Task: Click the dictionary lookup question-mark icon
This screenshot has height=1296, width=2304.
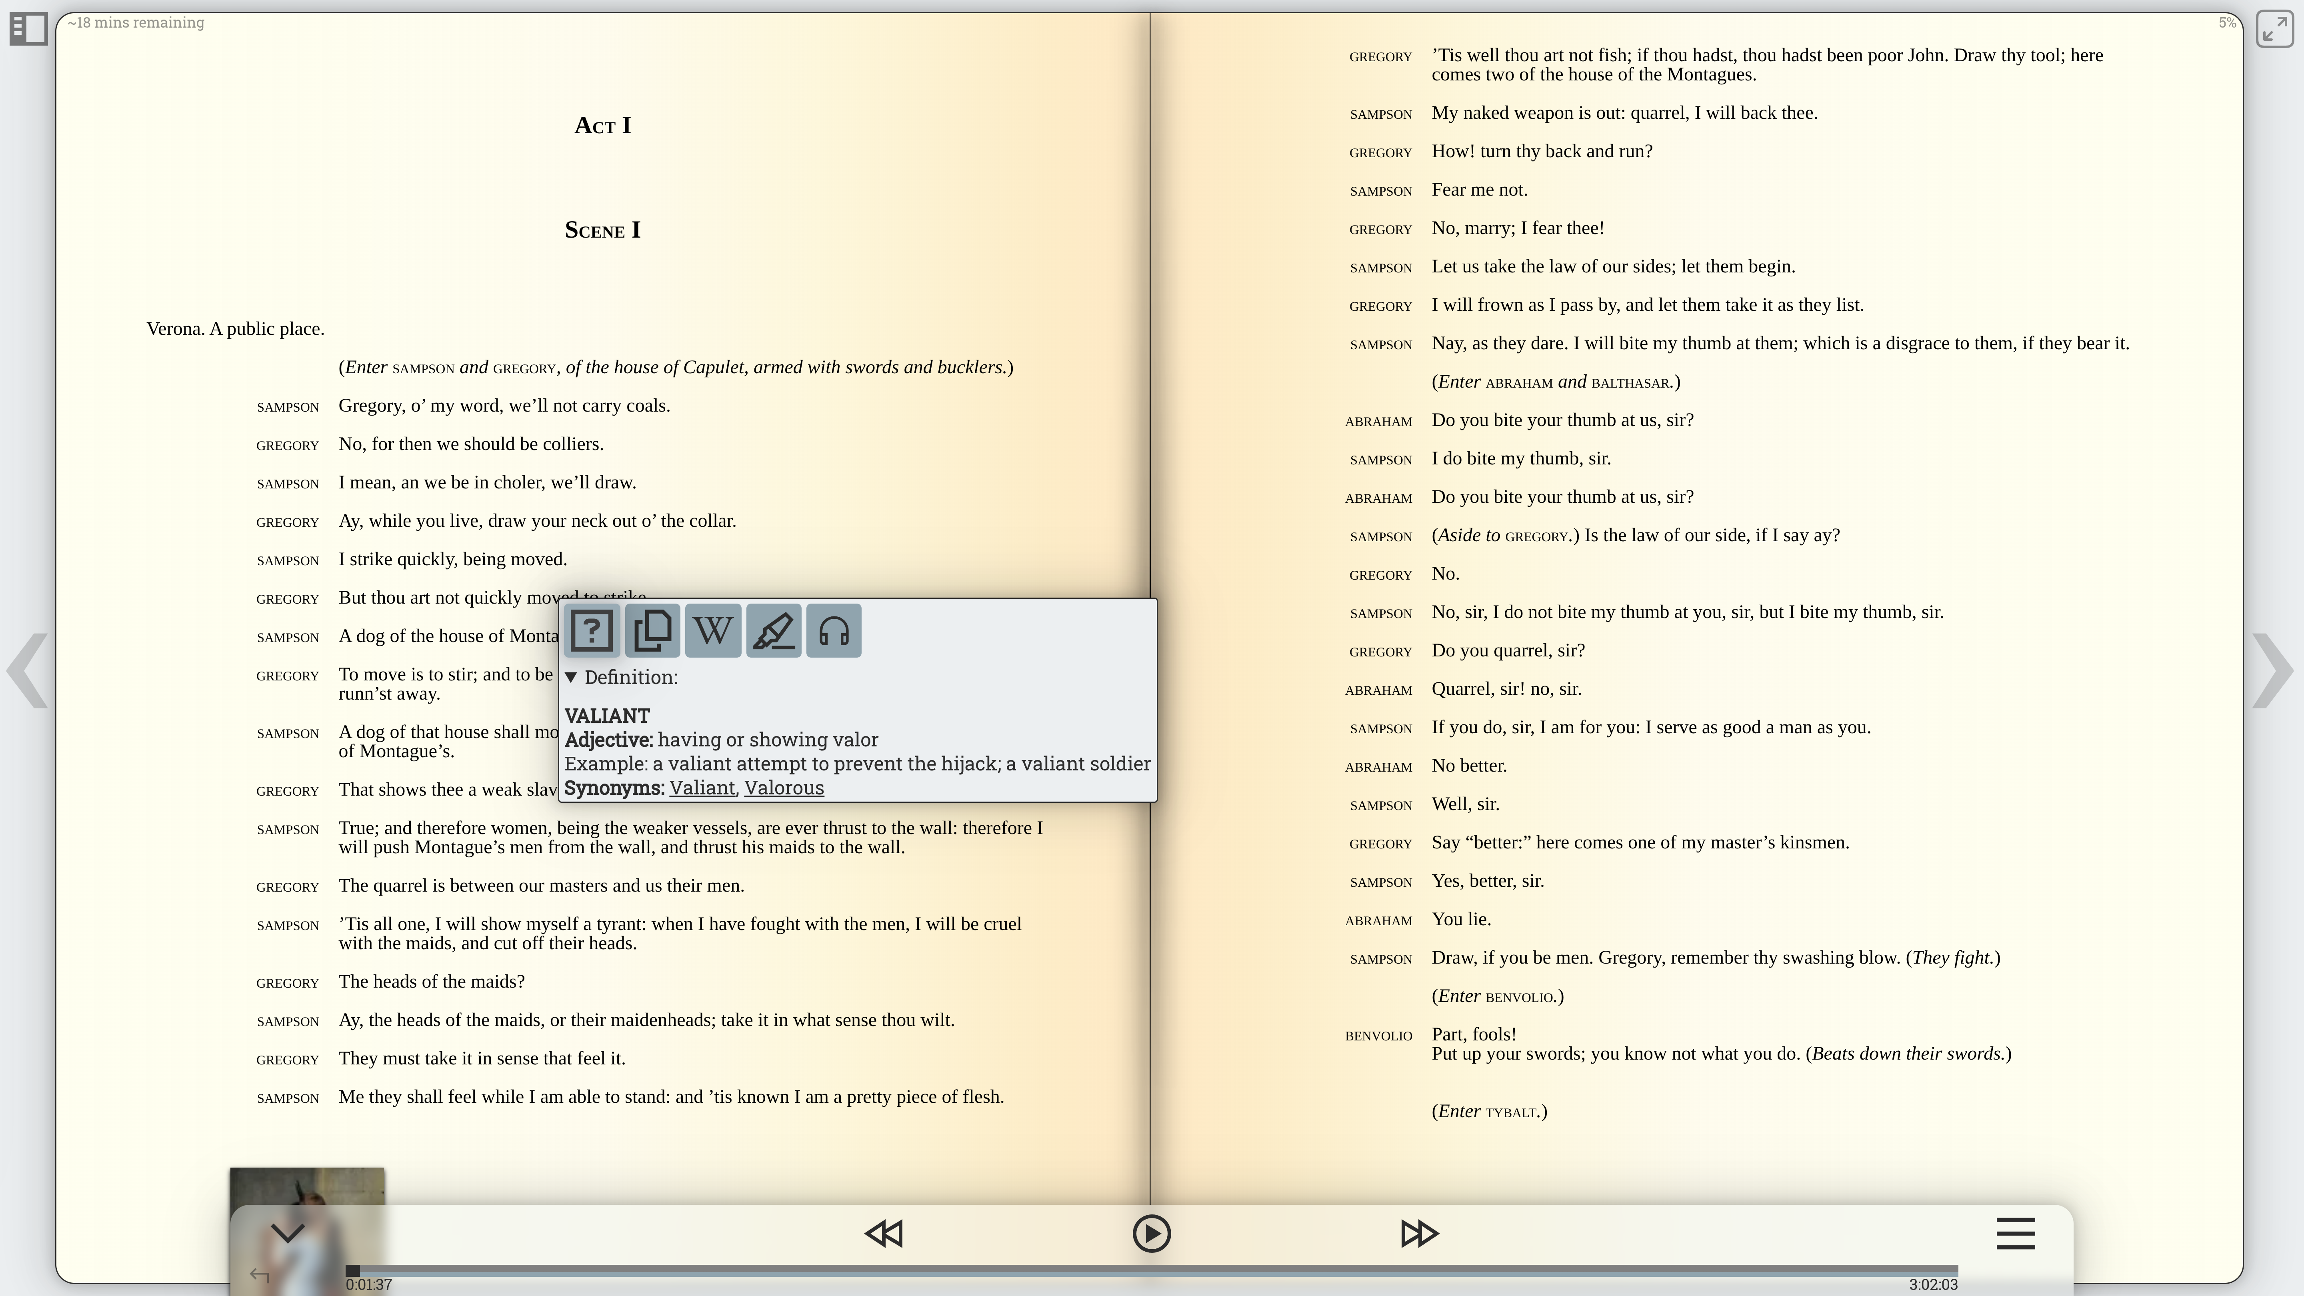Action: 591,630
